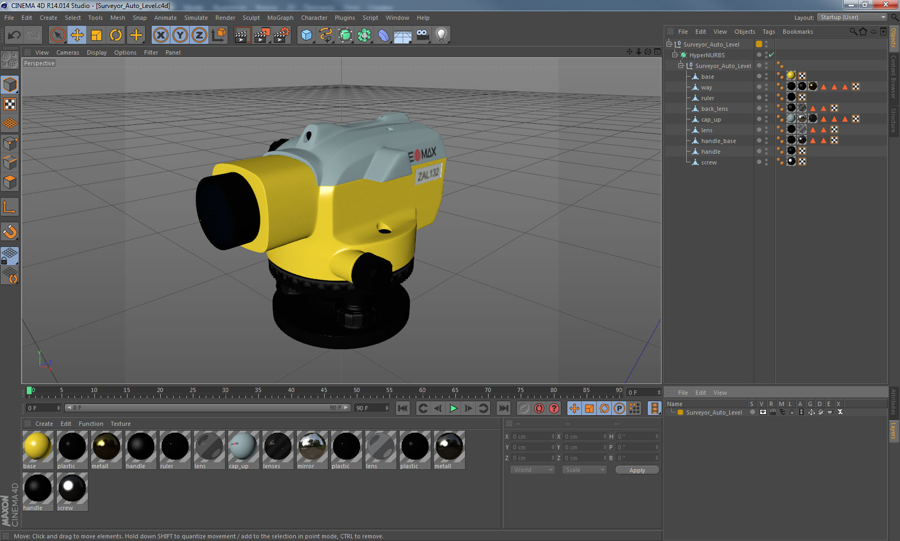Image resolution: width=900 pixels, height=541 pixels.
Task: Add a floor environment object icon
Action: click(x=403, y=35)
